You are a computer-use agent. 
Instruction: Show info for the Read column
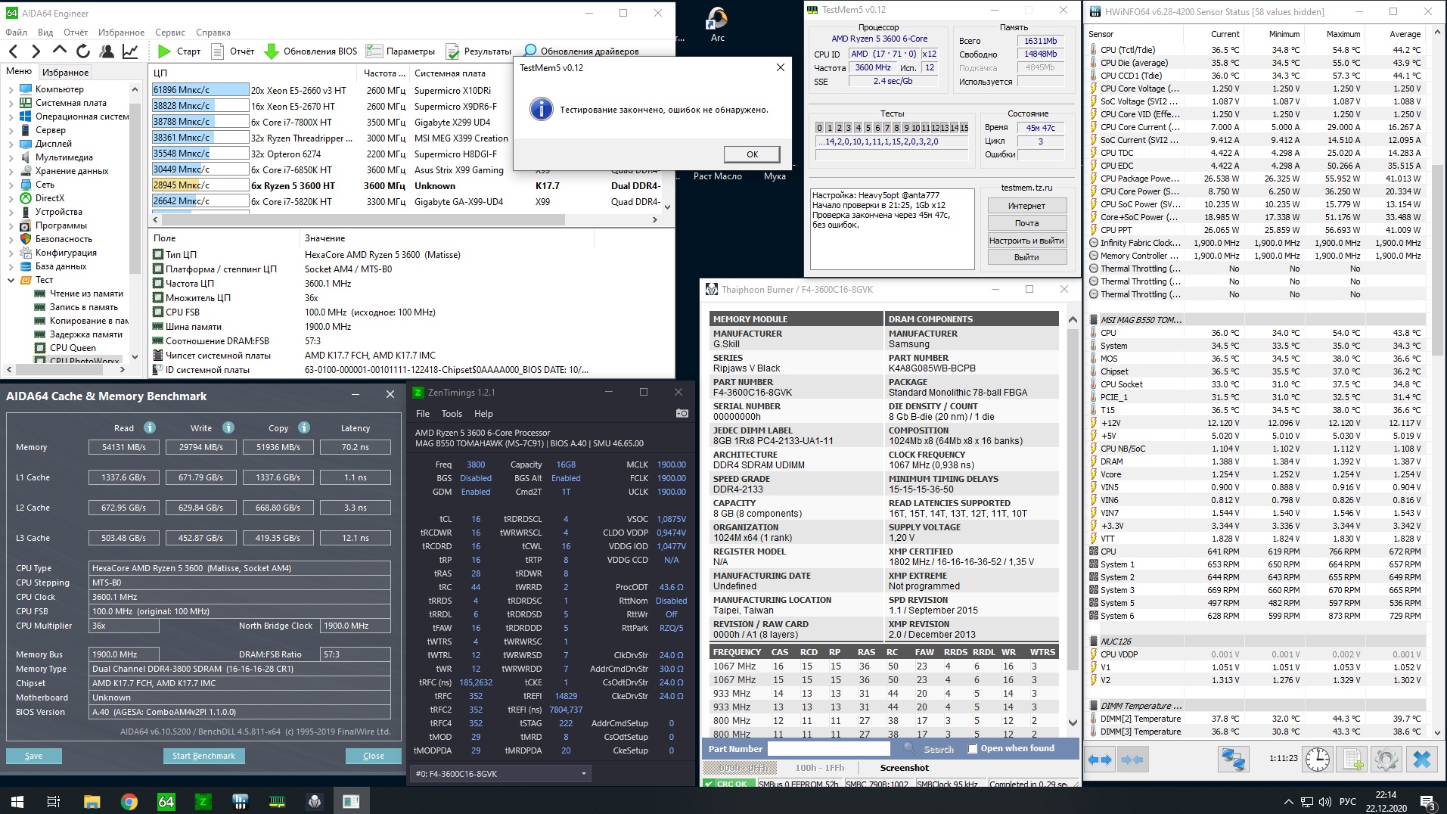click(x=150, y=427)
